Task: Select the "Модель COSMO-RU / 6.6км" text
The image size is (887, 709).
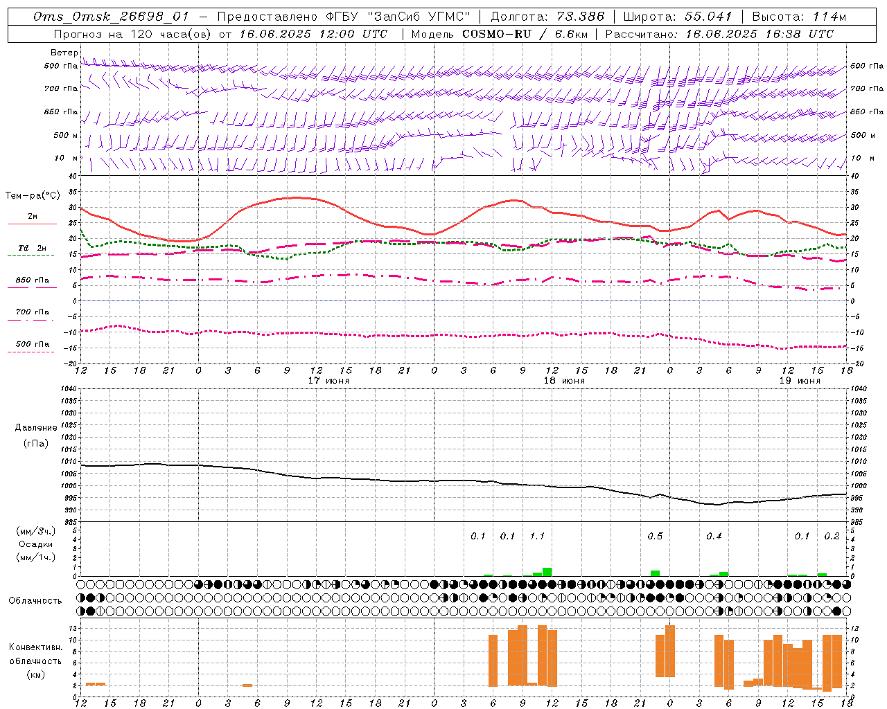Action: (499, 34)
